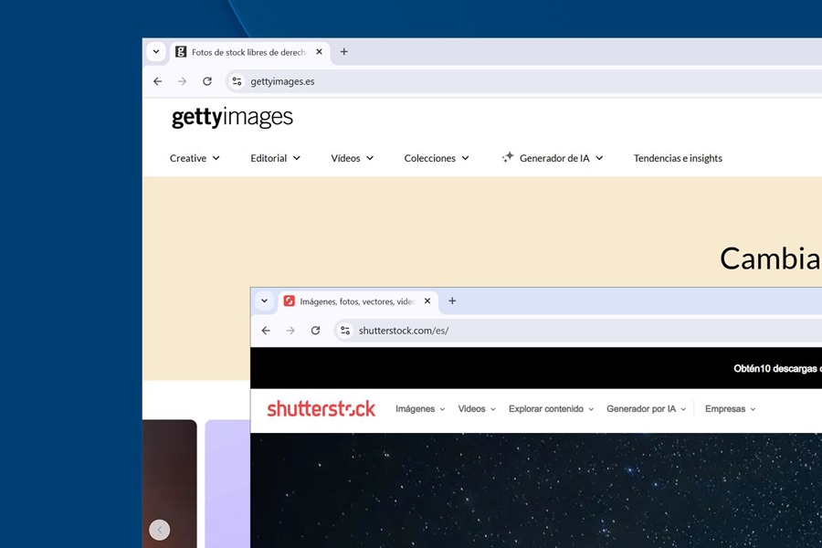This screenshot has height=548, width=822.
Task: Open site information icon beside shutterstock.com URL
Action: click(345, 331)
